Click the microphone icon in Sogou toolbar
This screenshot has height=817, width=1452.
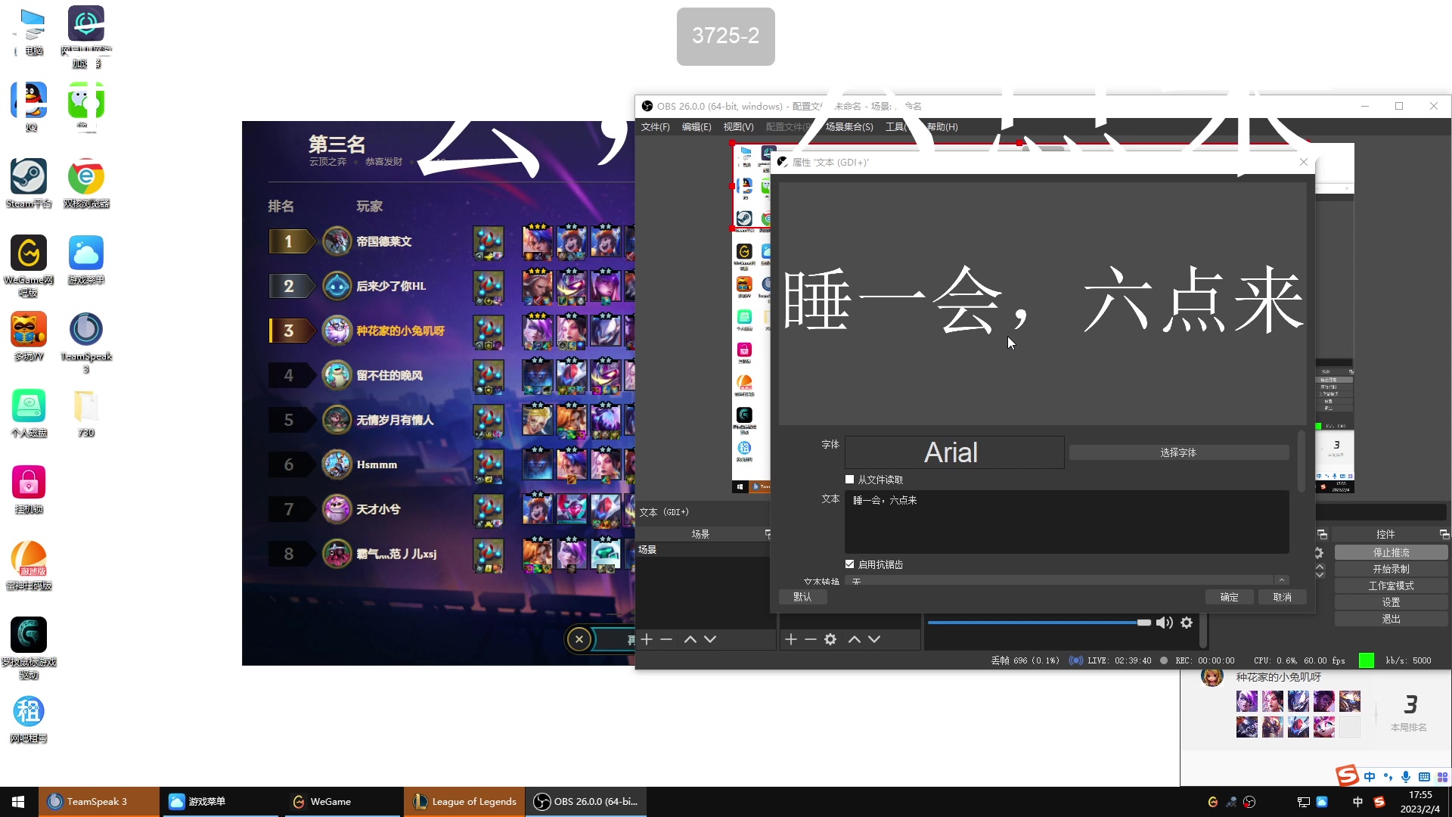[1406, 777]
